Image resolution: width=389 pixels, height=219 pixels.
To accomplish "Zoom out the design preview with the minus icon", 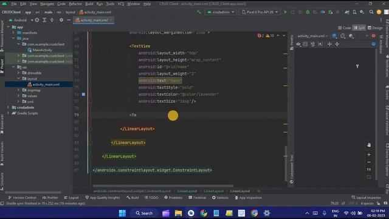I will 369,162.
